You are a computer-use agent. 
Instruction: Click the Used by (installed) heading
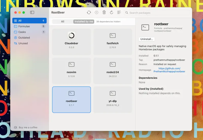click(151, 89)
